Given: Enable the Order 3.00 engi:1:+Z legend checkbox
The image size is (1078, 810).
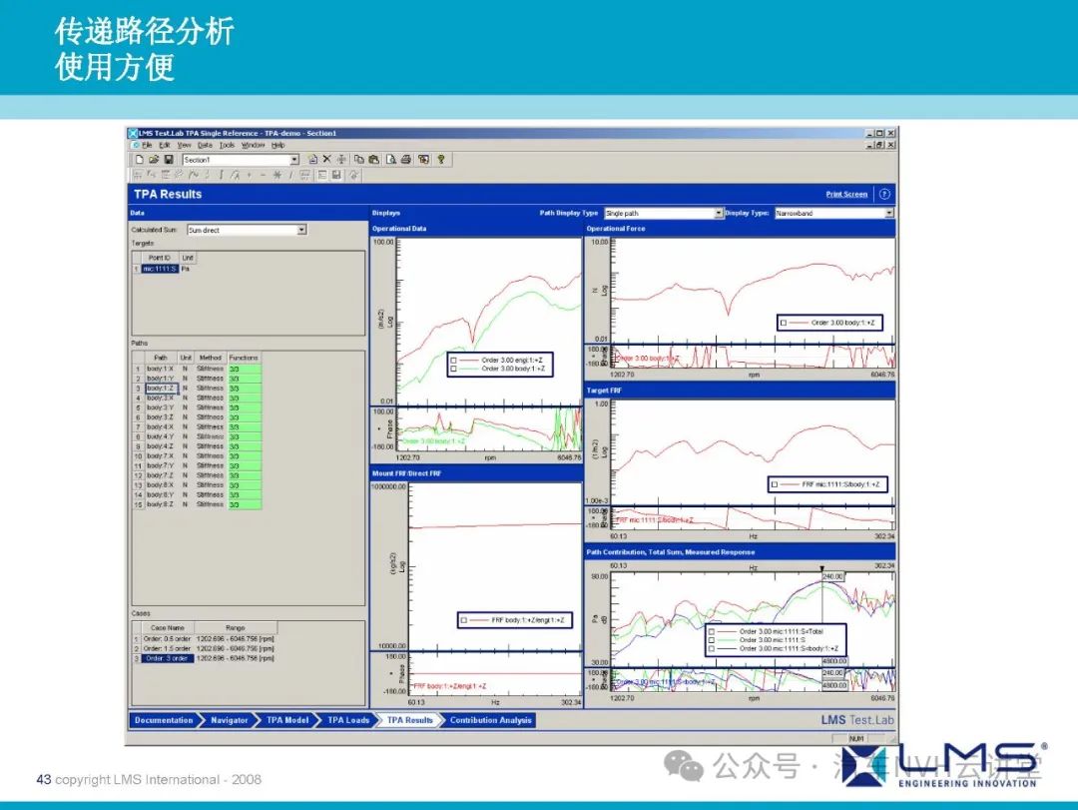Looking at the screenshot, I should pos(453,360).
